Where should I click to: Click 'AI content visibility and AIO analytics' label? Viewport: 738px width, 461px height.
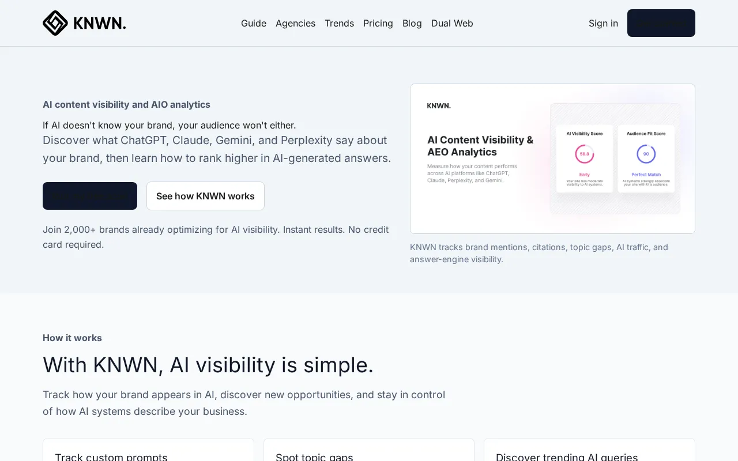(x=126, y=104)
